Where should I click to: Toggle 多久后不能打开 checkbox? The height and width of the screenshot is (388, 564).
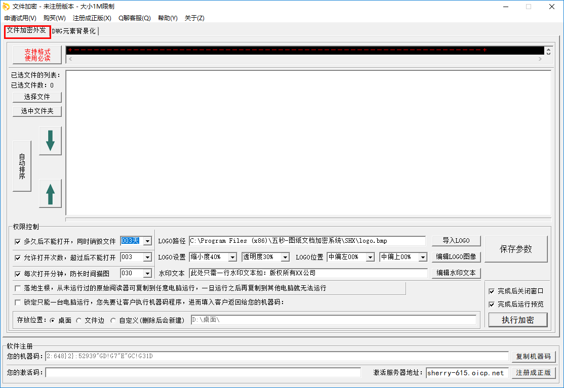coord(18,241)
